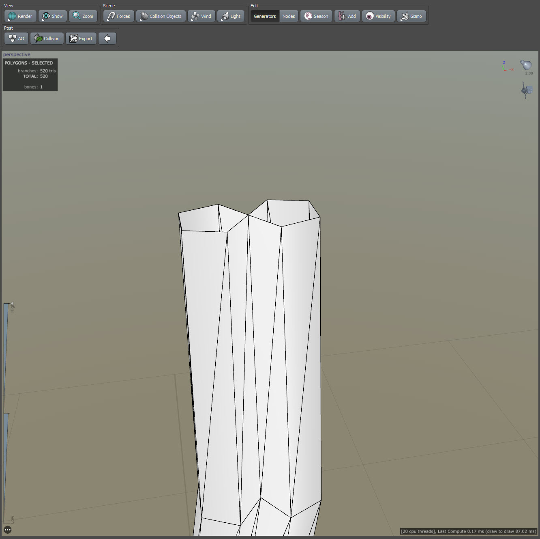Open the Visibility options button
Viewport: 540px width, 539px height.
click(378, 16)
